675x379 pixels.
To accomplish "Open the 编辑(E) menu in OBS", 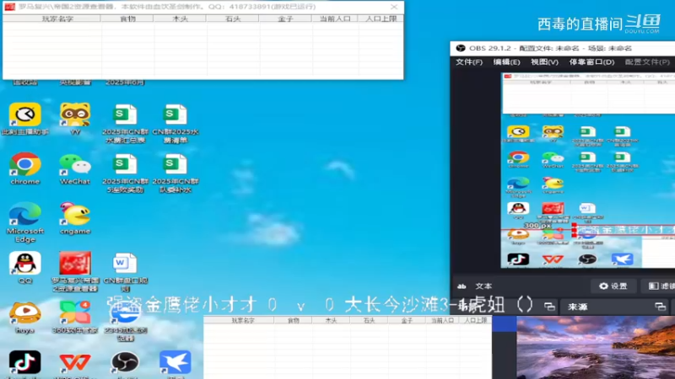I will [x=507, y=61].
